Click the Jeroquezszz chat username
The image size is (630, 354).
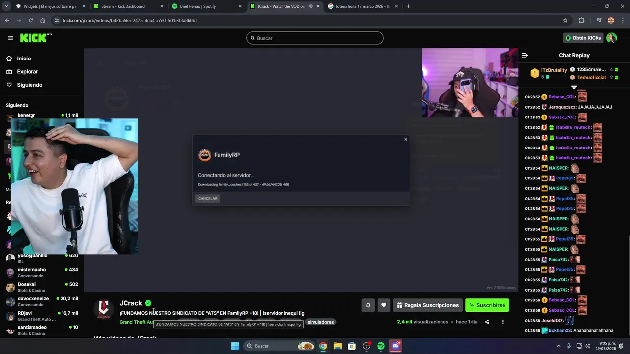(563, 107)
